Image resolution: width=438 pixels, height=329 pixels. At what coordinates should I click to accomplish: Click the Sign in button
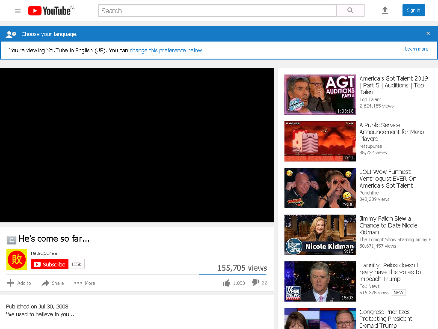point(414,10)
